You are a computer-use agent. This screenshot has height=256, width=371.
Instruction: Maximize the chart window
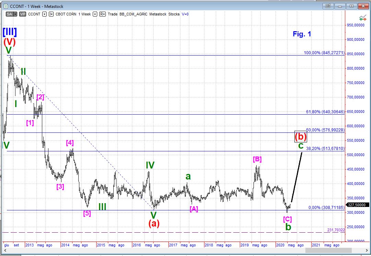(351, 6)
